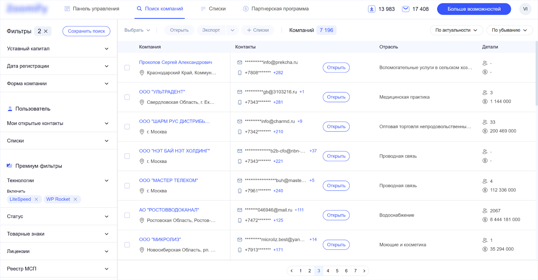Tick checkbox for ООО "УЛЬТРАДЕНТ"
This screenshot has width=538, height=280.
127,97
